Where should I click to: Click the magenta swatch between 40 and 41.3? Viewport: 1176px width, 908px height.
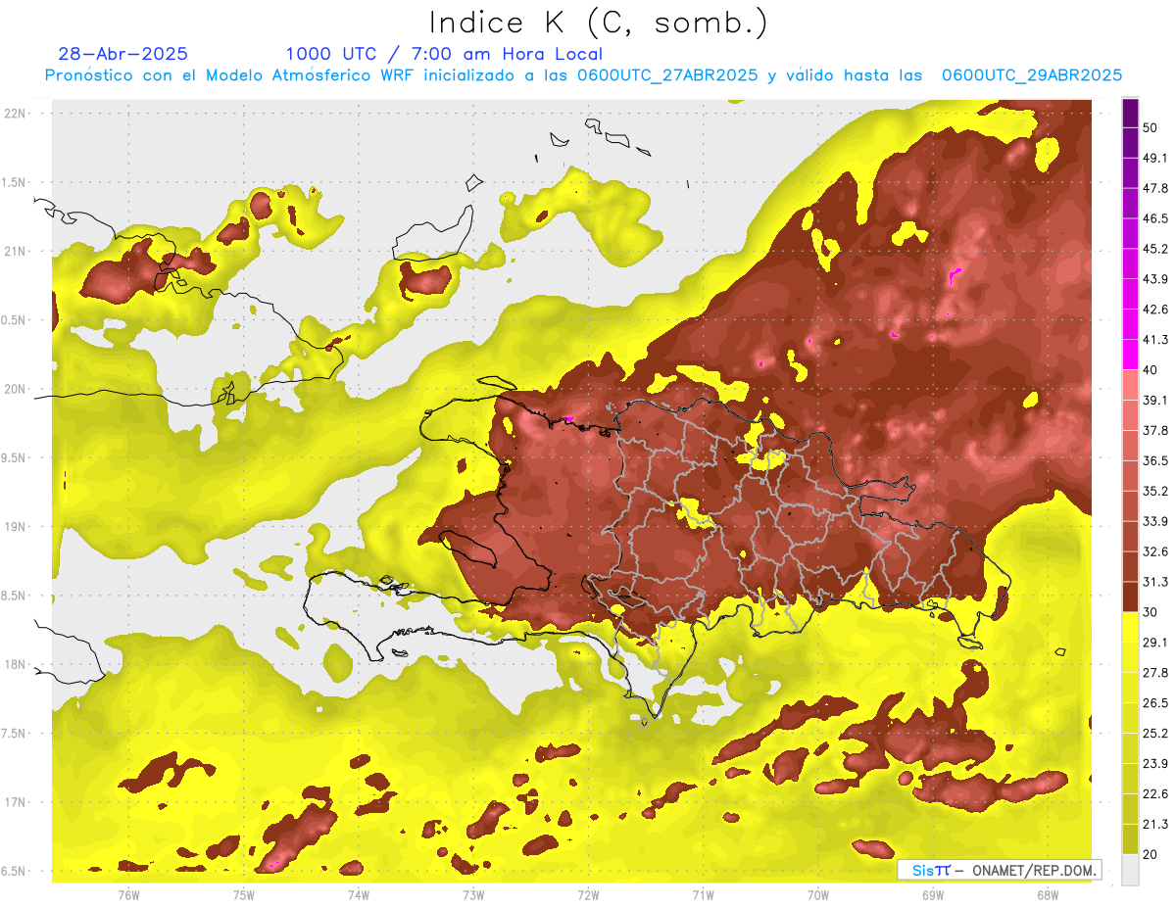(1130, 355)
